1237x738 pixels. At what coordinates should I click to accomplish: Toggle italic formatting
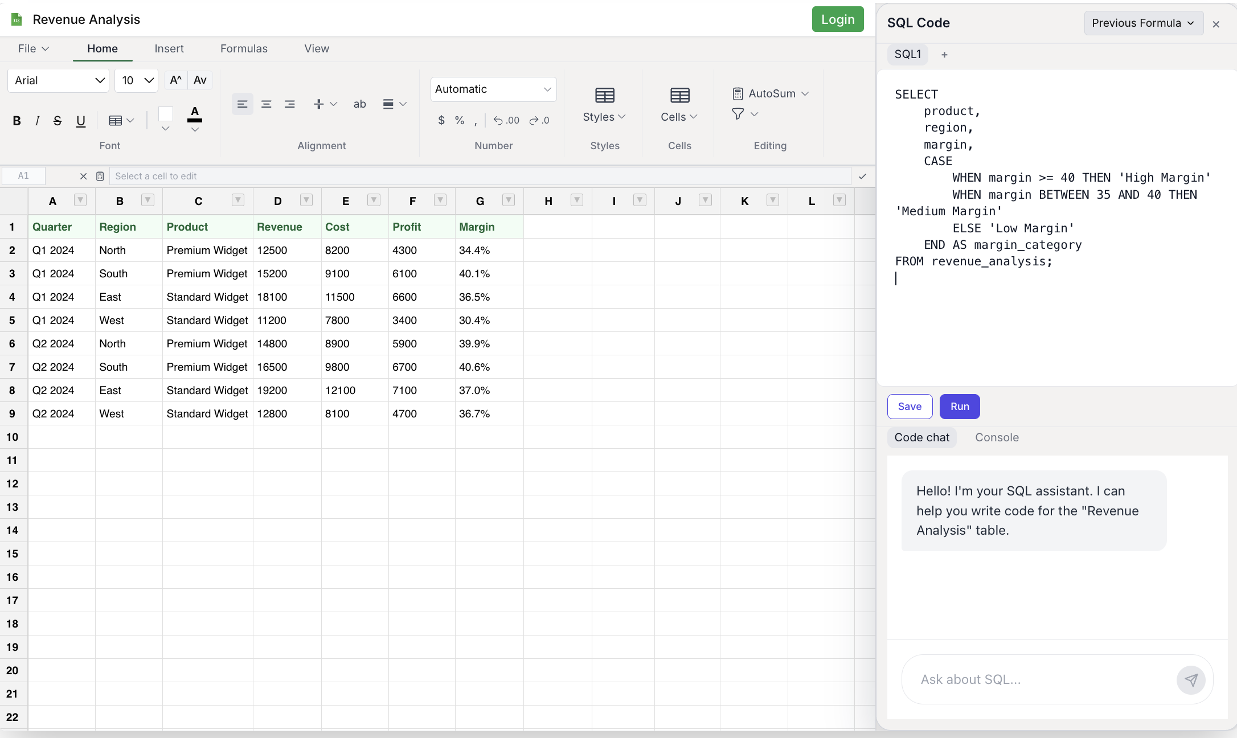pyautogui.click(x=37, y=121)
